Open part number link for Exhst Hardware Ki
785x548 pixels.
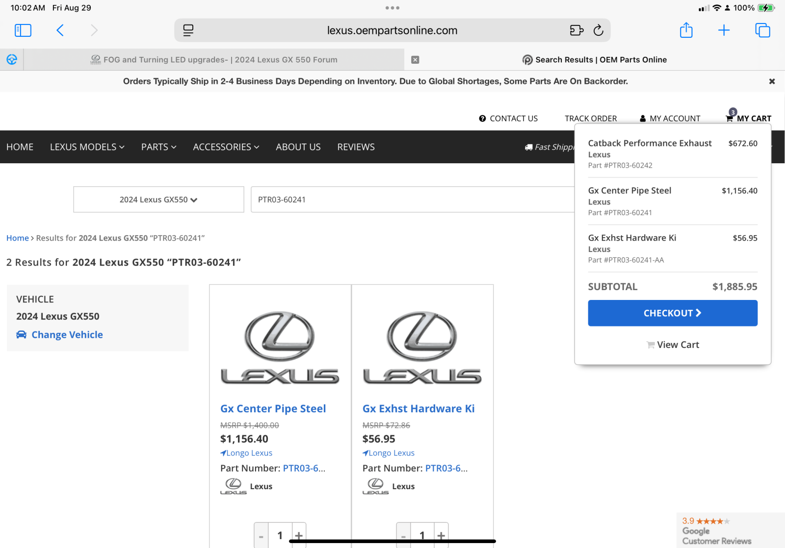[x=446, y=468]
